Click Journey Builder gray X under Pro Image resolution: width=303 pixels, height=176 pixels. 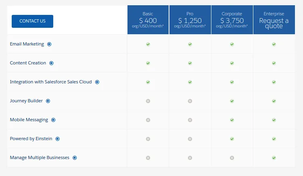click(x=190, y=101)
